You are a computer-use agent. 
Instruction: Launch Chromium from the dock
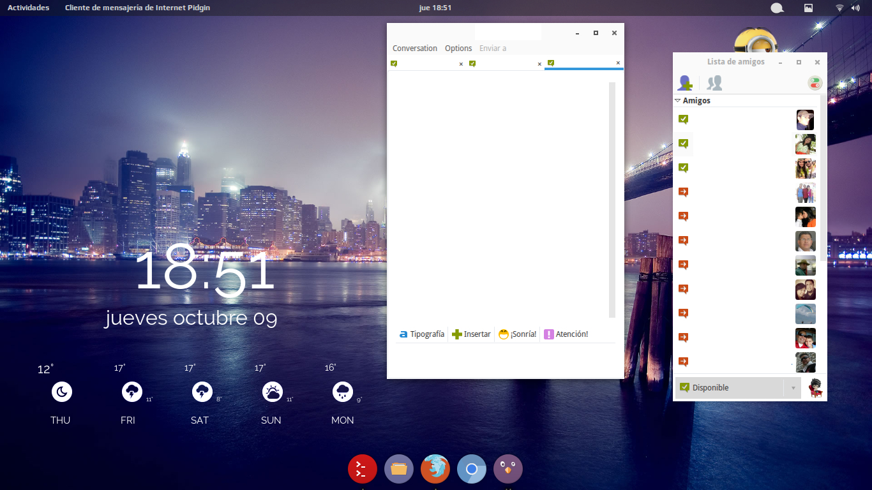(472, 469)
